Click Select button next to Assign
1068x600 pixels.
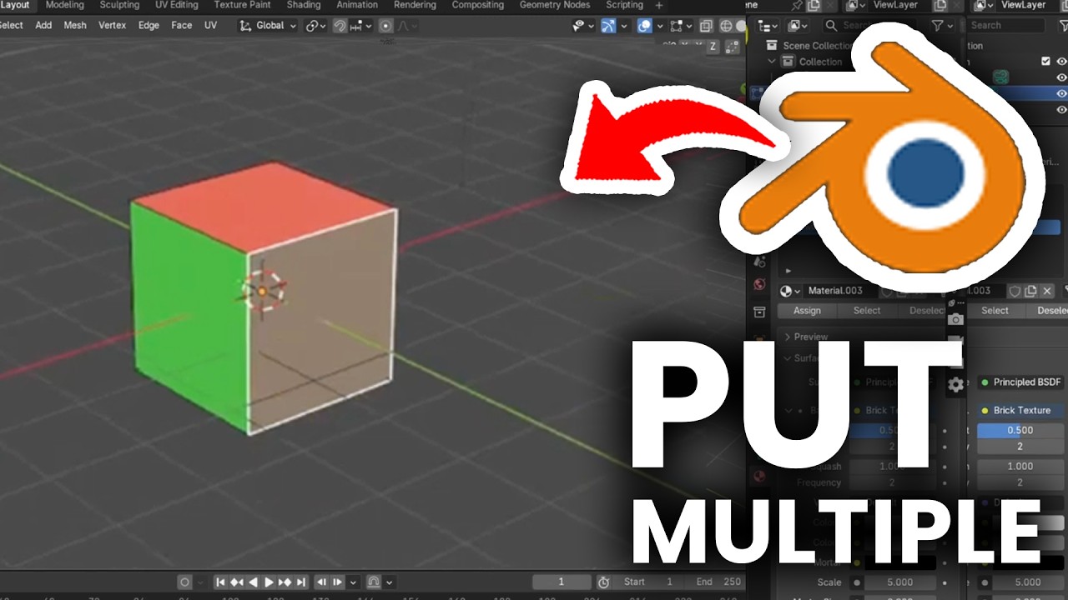pyautogui.click(x=867, y=311)
